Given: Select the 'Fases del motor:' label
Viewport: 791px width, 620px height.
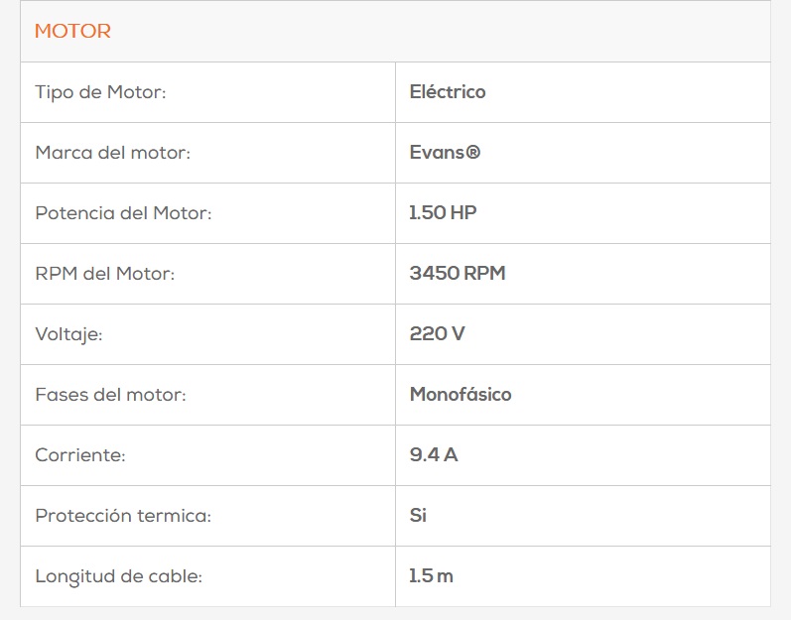Looking at the screenshot, I should click(x=110, y=395).
